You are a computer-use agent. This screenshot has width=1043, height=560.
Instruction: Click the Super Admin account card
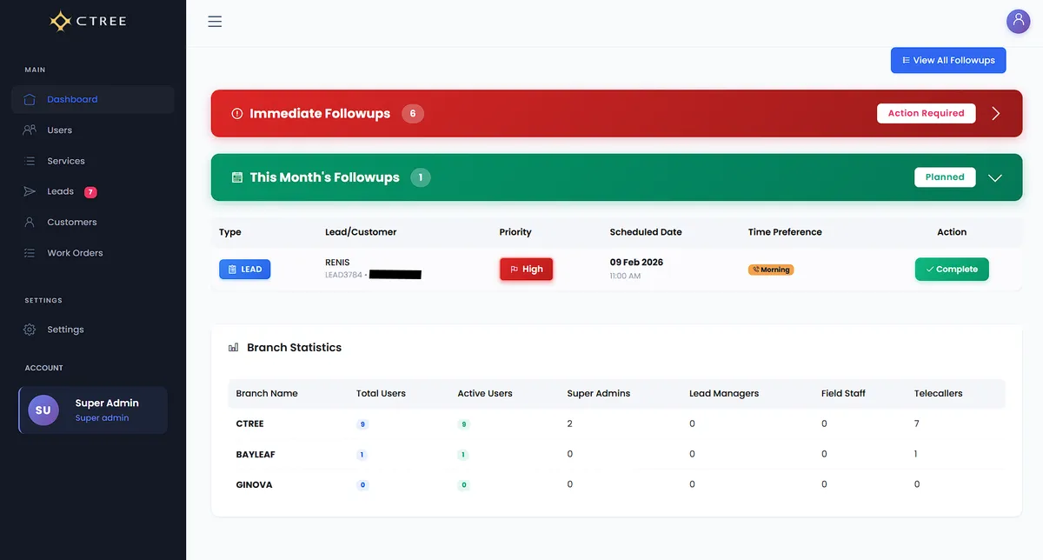pyautogui.click(x=92, y=409)
